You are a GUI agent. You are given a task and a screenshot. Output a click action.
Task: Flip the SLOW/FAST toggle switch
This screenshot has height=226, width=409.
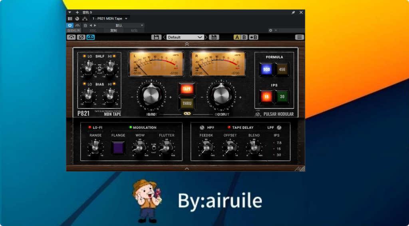(154, 148)
